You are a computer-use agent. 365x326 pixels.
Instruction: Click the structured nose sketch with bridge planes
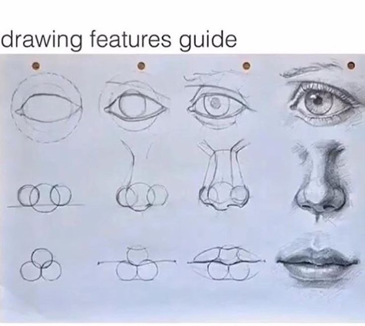224,175
